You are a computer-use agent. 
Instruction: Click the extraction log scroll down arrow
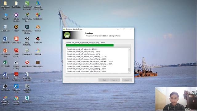click(x=129, y=72)
